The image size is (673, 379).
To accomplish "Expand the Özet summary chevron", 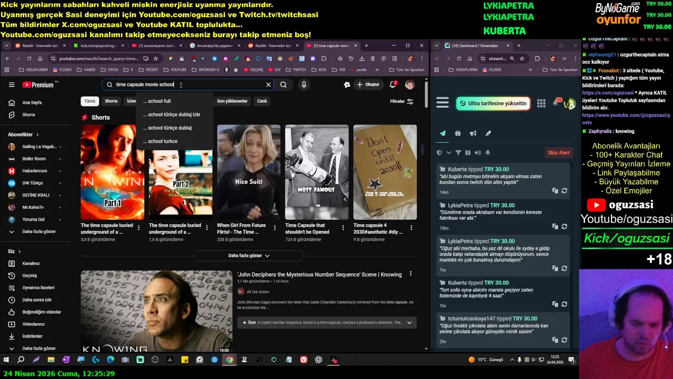I will click(x=409, y=322).
